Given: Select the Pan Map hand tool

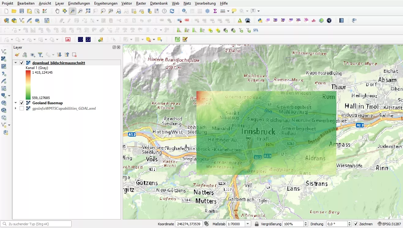Looking at the screenshot, I should [x=57, y=11].
